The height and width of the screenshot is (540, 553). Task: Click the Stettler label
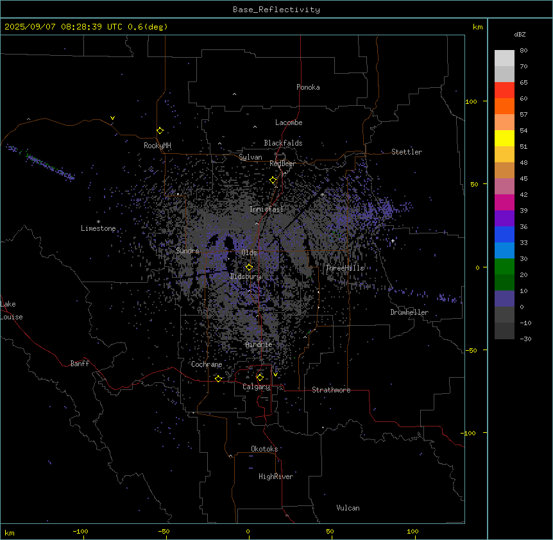407,152
